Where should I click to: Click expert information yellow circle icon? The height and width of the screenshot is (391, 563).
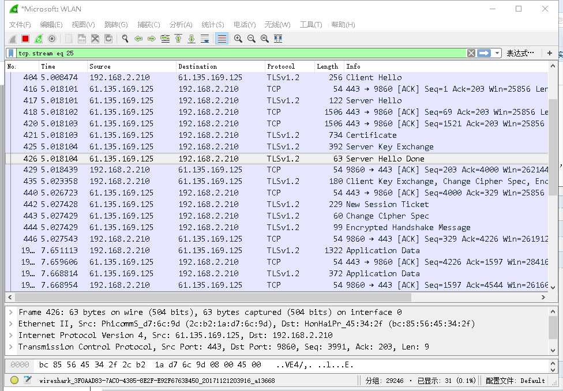click(14, 380)
